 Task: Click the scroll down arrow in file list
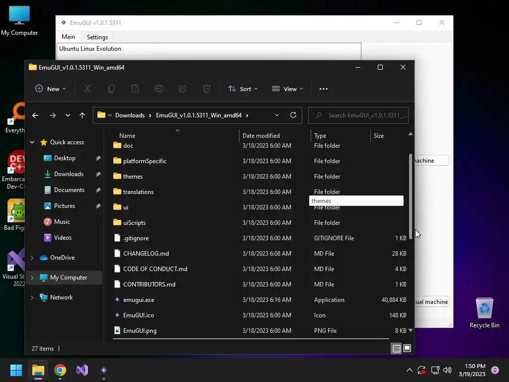(x=410, y=330)
